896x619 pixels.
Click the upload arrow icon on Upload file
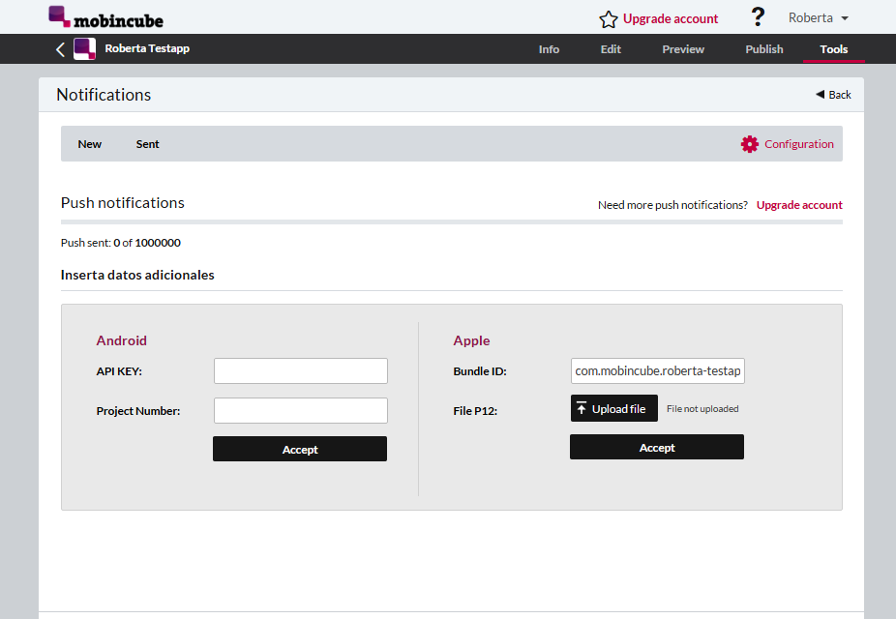(x=582, y=408)
